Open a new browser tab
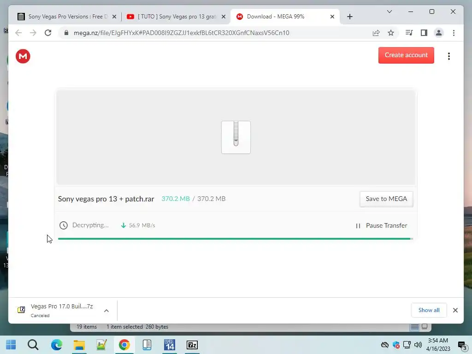472x354 pixels. pyautogui.click(x=349, y=17)
